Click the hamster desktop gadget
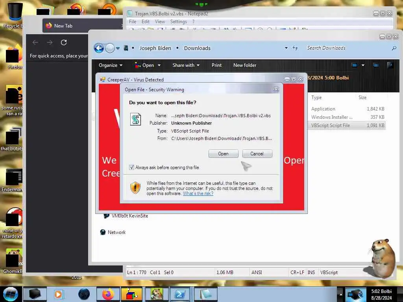Viewport: 403px width, 302px height. (x=382, y=258)
